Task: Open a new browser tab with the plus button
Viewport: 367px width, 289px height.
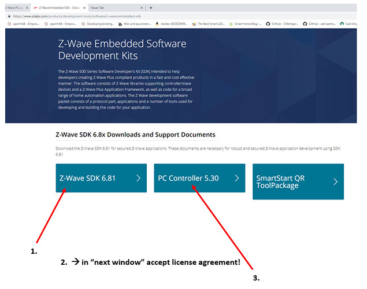Action: 151,8
